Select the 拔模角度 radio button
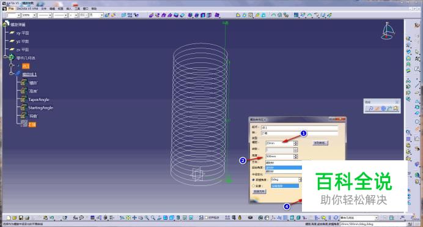Viewport: 423px width, 227px height. (253, 180)
